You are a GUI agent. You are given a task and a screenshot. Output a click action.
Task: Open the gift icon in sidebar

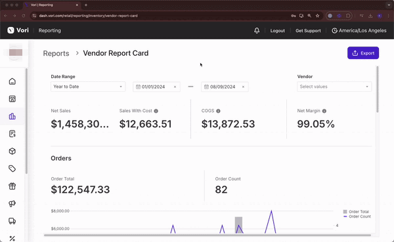(x=12, y=186)
